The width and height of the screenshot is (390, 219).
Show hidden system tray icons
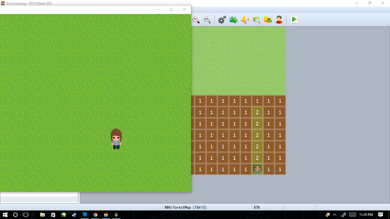click(335, 215)
